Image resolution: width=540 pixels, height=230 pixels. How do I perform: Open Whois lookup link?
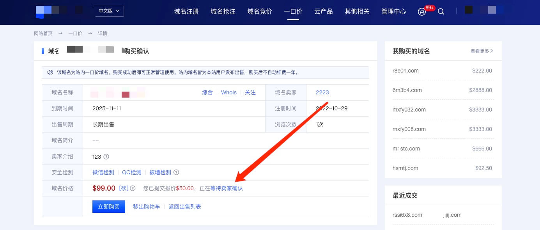(x=229, y=92)
